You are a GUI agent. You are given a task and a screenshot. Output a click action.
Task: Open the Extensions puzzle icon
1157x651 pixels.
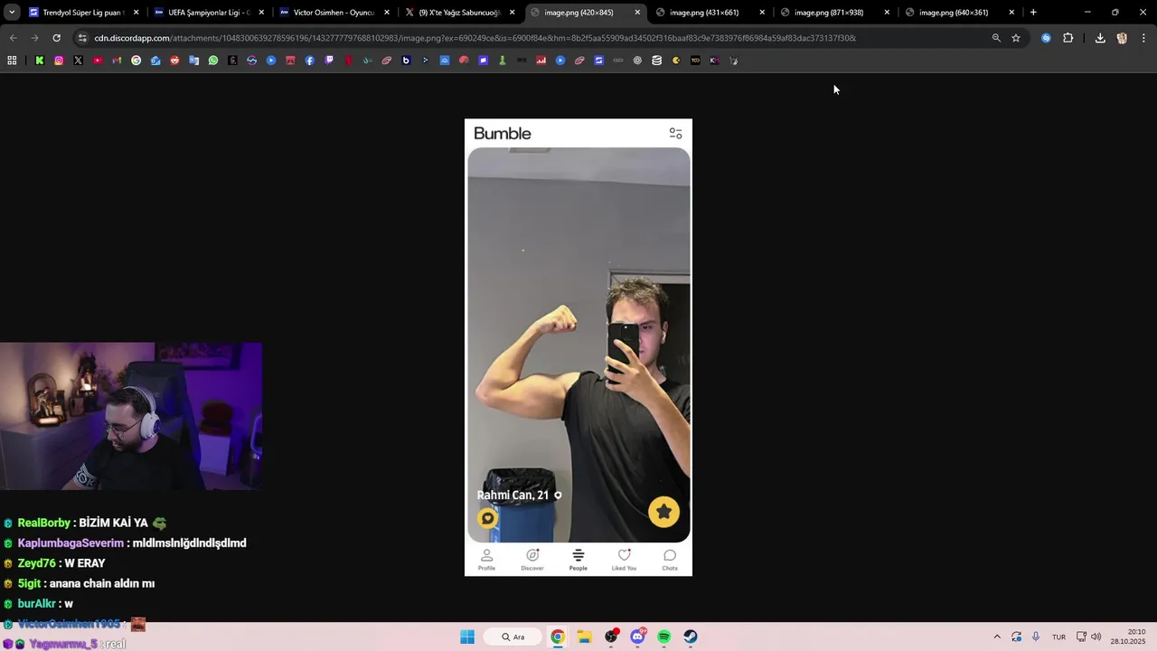[x=1068, y=38]
